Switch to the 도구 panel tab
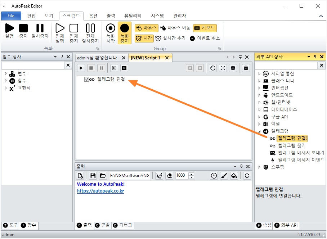The height and width of the screenshot is (239, 327). click(x=11, y=225)
